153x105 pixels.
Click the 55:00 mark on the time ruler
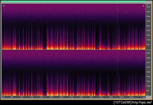click(111, 97)
